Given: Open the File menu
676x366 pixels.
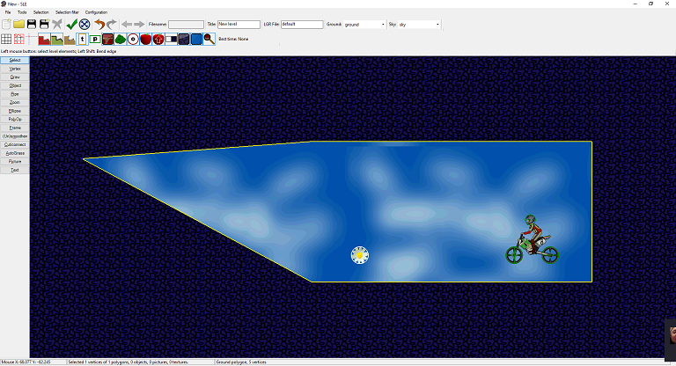Looking at the screenshot, I should pos(8,12).
